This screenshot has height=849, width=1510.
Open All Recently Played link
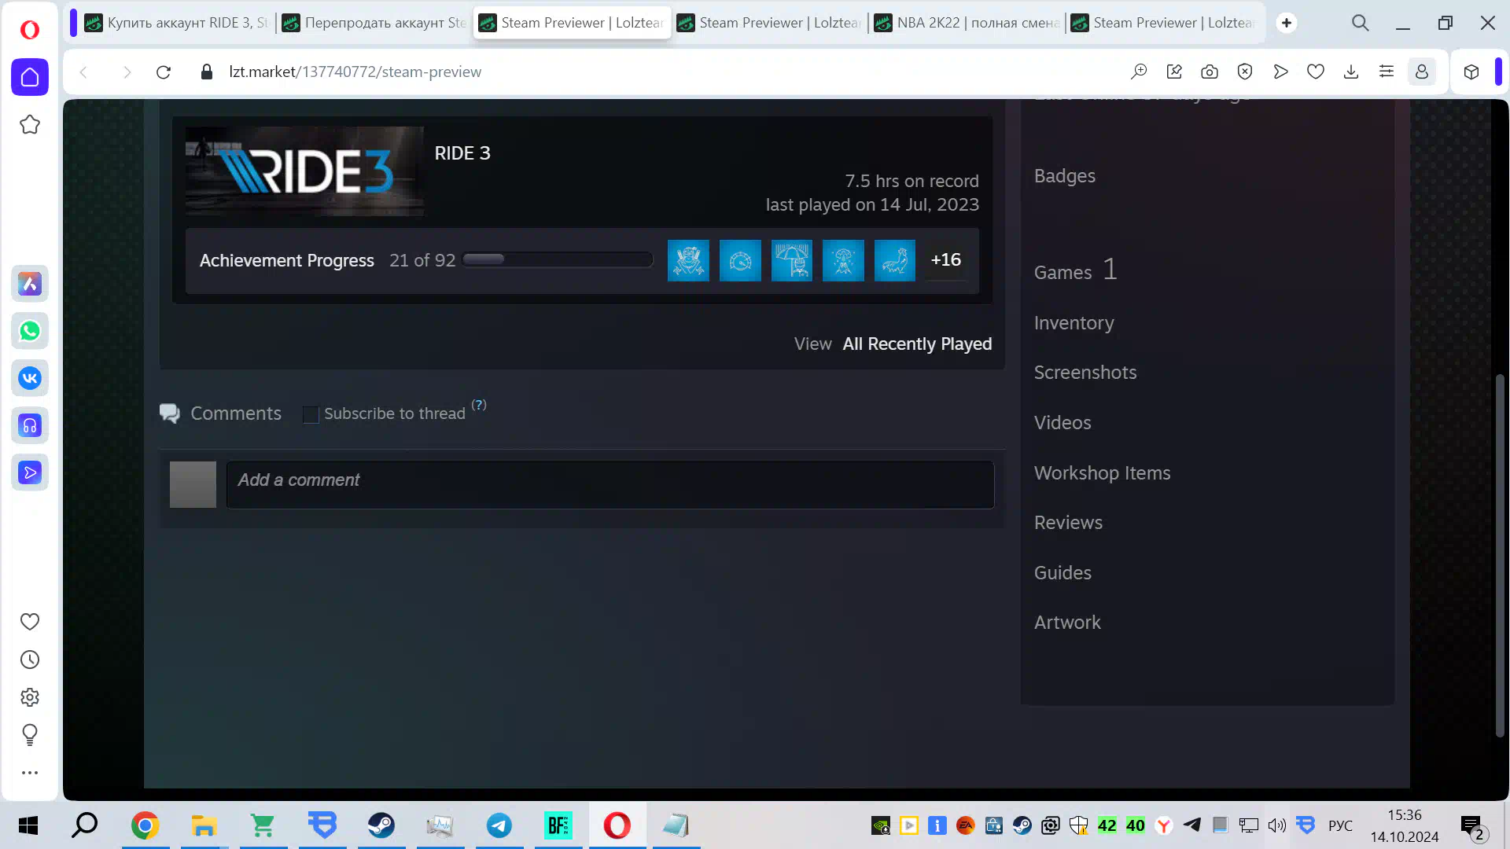click(x=917, y=344)
